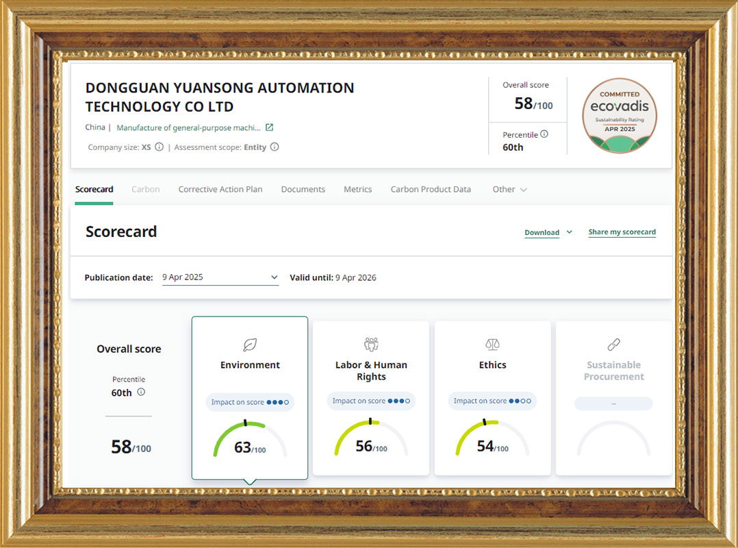
Task: Expand the Other tab menu
Action: coord(510,189)
